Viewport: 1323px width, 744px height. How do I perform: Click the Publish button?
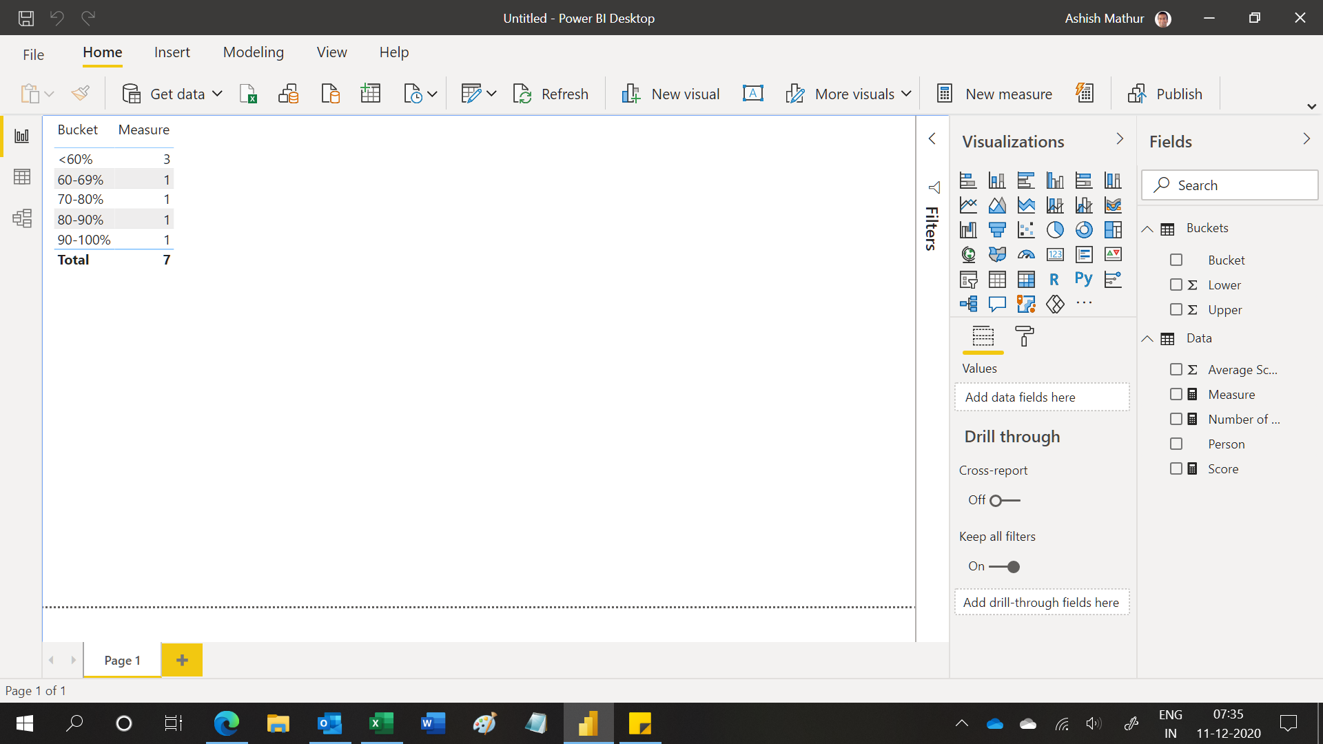tap(1165, 94)
